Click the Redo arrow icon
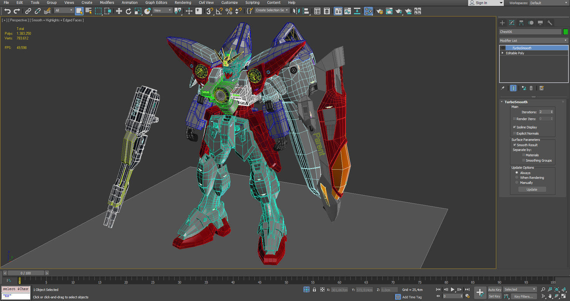Viewport: 570px width, 301px height. point(17,11)
